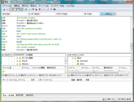Viewport: 134px width, 102px height.
Task: Open the filename filters dialog icon
Action: [44, 9]
